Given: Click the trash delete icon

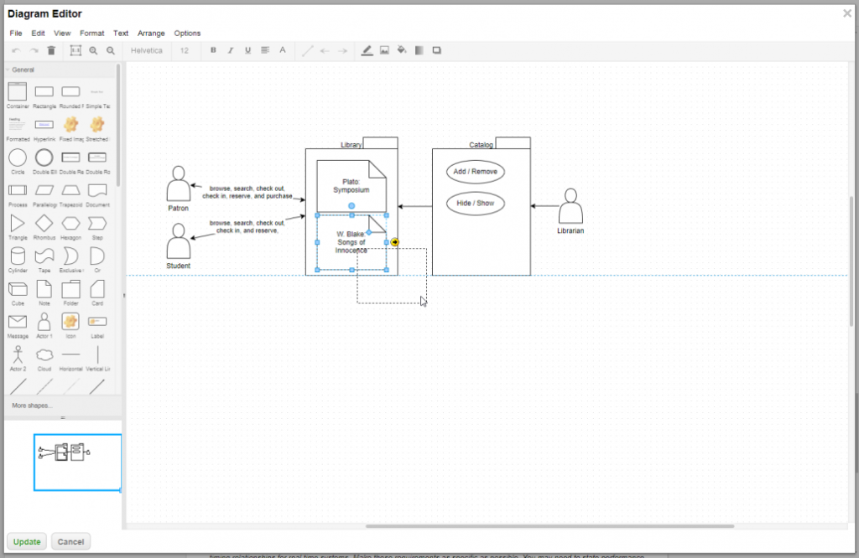Looking at the screenshot, I should pos(51,50).
